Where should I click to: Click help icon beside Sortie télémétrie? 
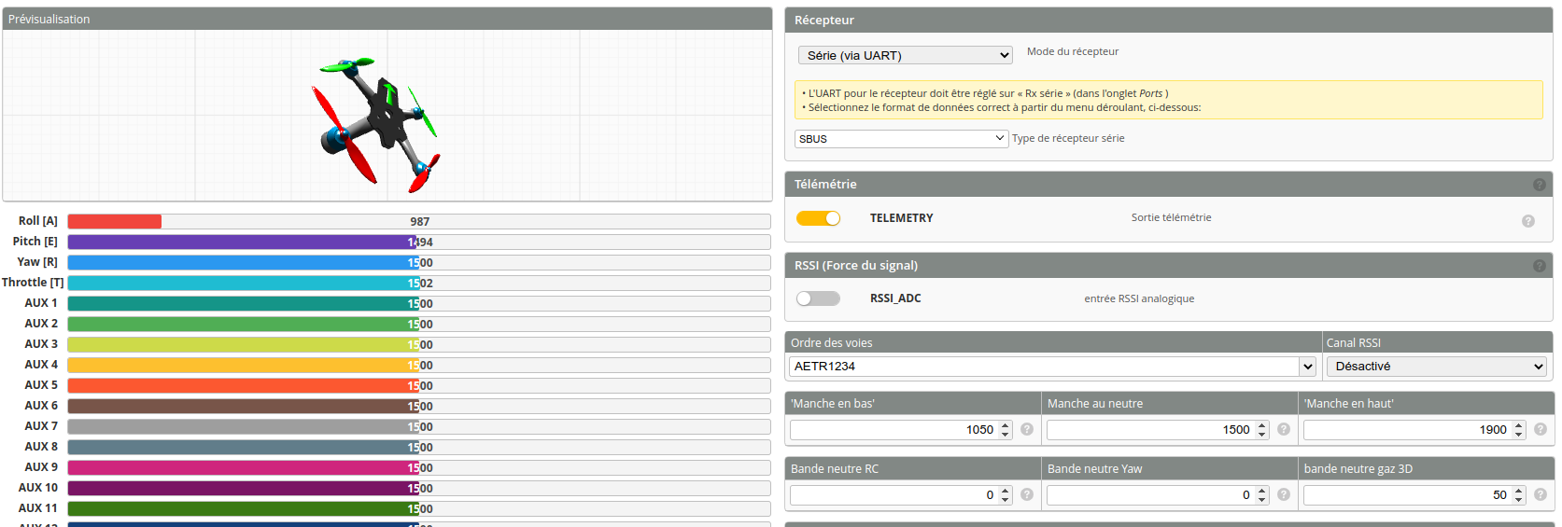coord(1528,221)
